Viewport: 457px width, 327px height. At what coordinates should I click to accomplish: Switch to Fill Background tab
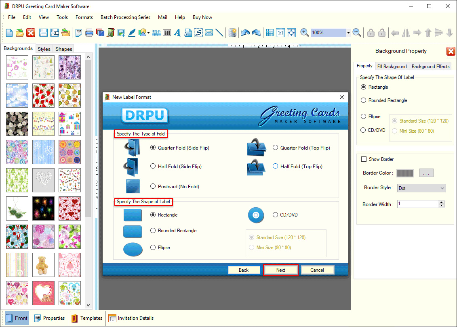click(392, 67)
